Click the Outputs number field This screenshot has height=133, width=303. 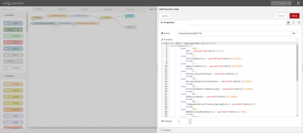tap(183, 121)
